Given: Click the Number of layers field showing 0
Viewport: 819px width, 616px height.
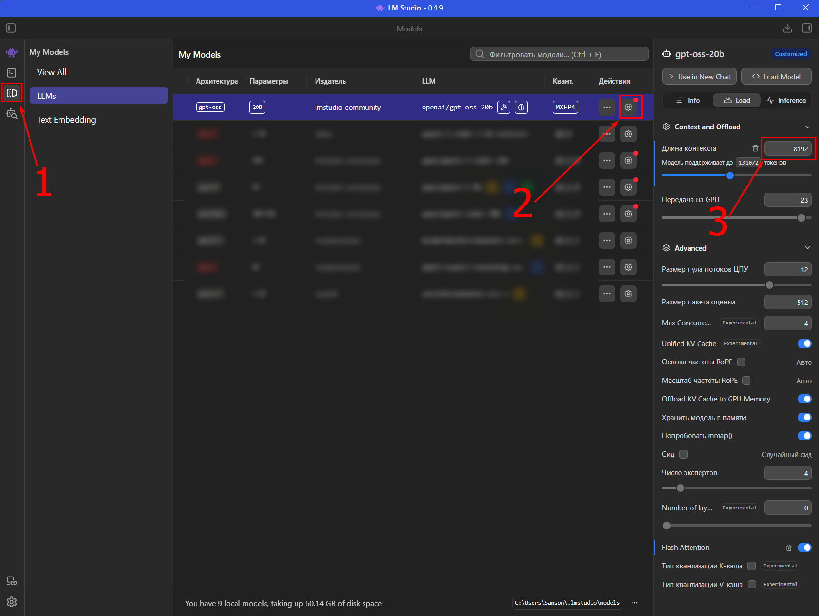Looking at the screenshot, I should 788,508.
